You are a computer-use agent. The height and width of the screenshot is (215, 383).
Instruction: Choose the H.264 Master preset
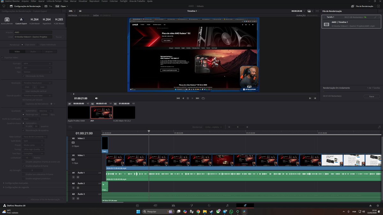pyautogui.click(x=34, y=21)
